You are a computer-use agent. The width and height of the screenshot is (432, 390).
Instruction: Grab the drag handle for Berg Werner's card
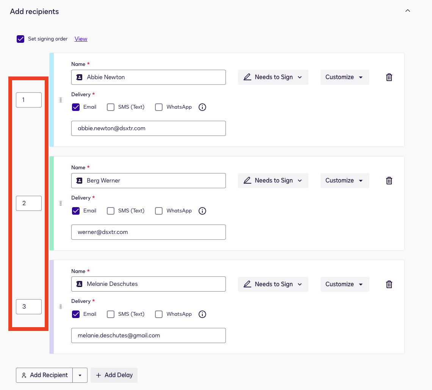tap(61, 203)
